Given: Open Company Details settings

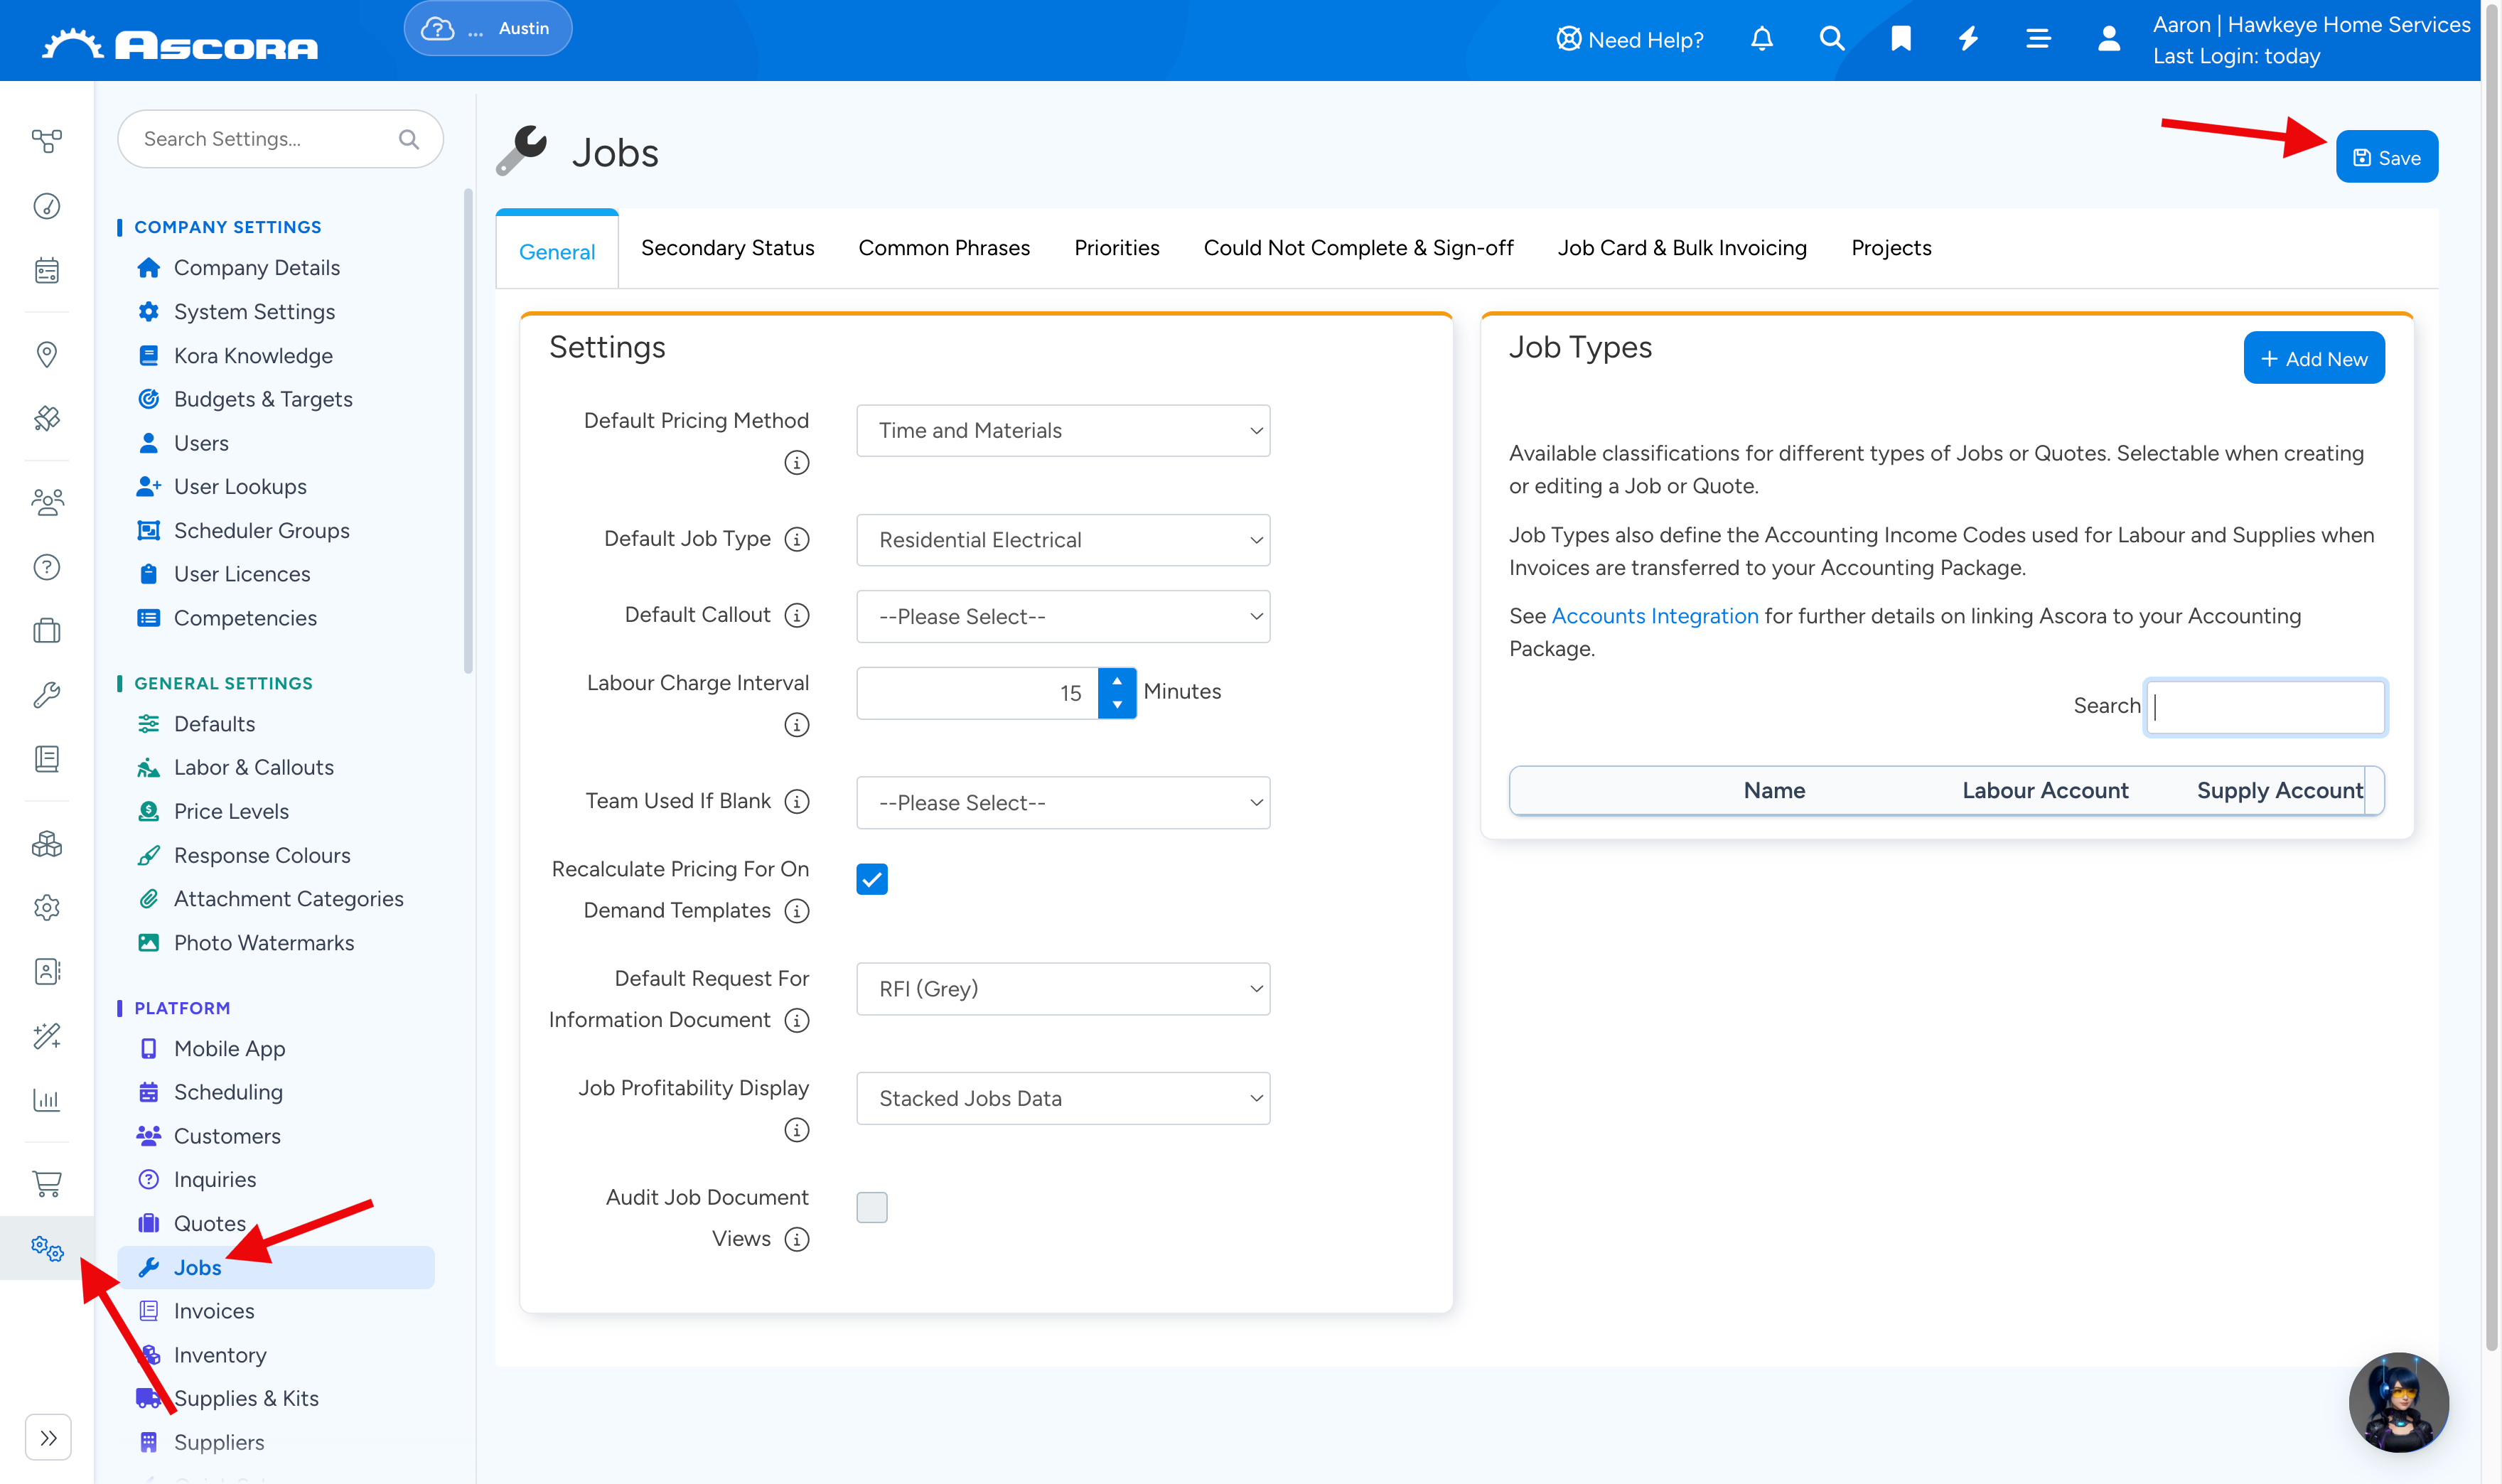Looking at the screenshot, I should click(256, 268).
